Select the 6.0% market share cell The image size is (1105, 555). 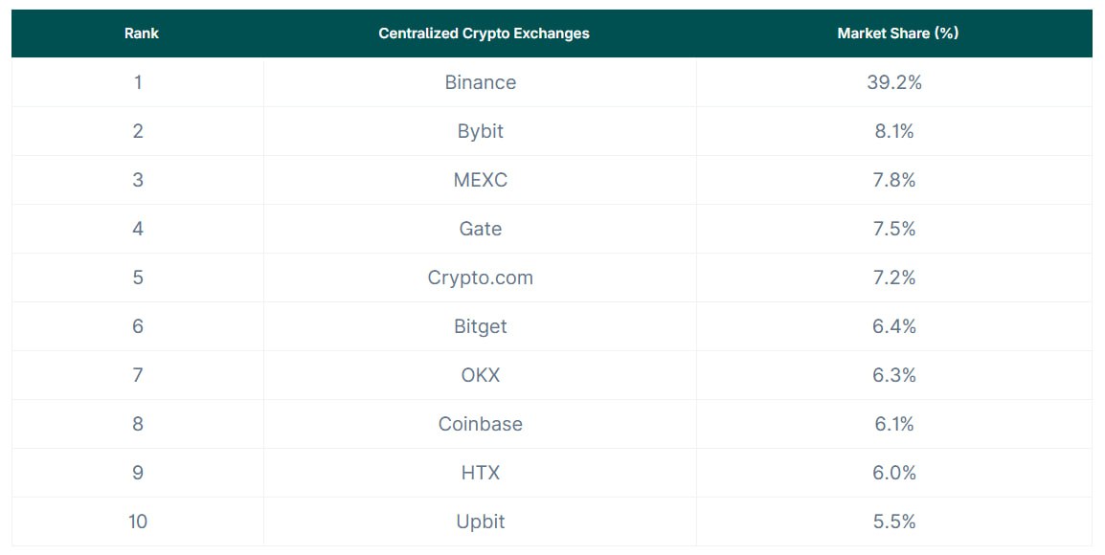coord(894,473)
